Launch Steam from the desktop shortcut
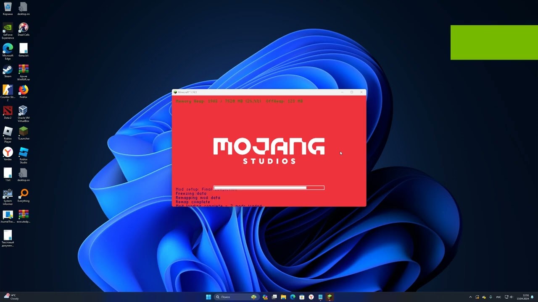Screen dimensions: 538x302 pos(8,71)
